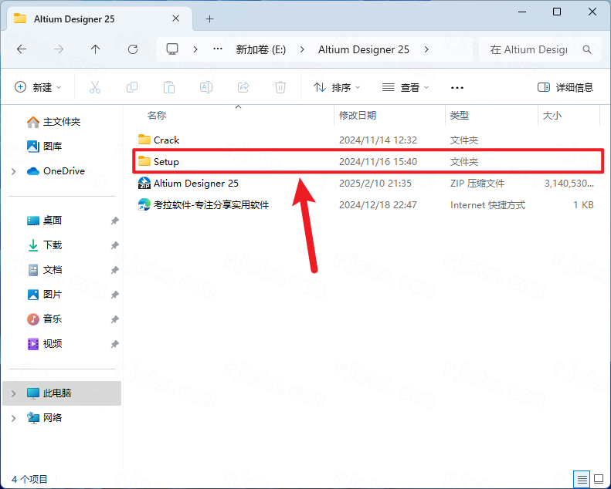Open the New item dropdown

pos(39,88)
